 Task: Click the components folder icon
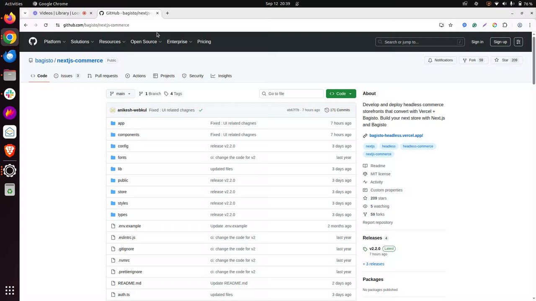pyautogui.click(x=113, y=135)
